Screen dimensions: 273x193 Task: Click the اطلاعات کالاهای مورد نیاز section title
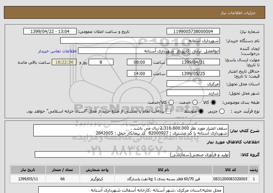tap(233, 142)
